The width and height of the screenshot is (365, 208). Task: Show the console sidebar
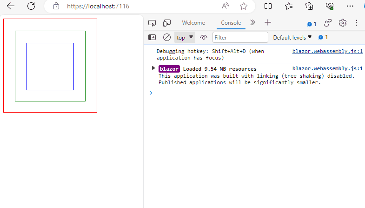(x=152, y=37)
